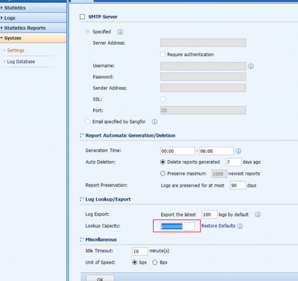Click info icon beside Generation Time range
The width and height of the screenshot is (298, 281).
pyautogui.click(x=239, y=151)
